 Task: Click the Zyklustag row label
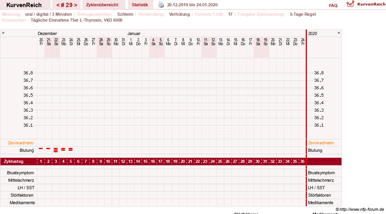13,161
